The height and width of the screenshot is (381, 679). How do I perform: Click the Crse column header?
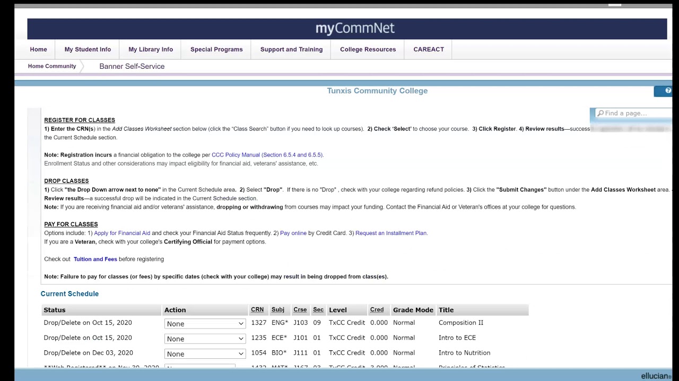[x=300, y=310]
